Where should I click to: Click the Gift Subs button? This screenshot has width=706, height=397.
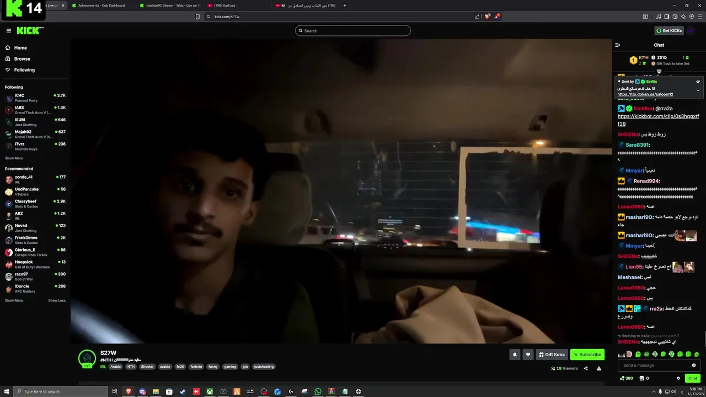[552, 355]
